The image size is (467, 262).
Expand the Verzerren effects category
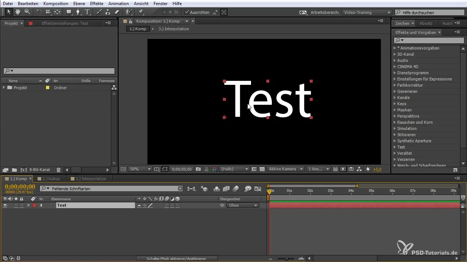tap(395, 159)
